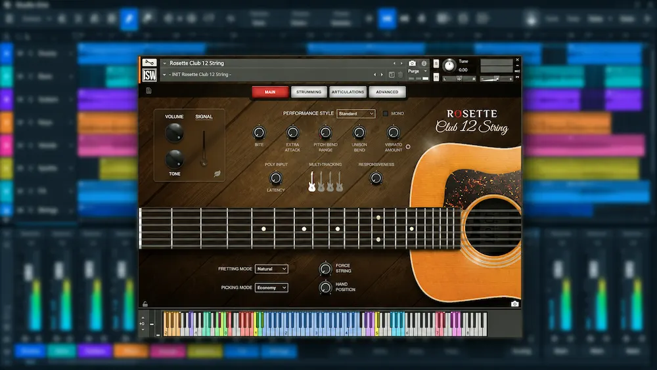Click the Signal vertical slider
This screenshot has height=370, width=657.
tap(204, 148)
